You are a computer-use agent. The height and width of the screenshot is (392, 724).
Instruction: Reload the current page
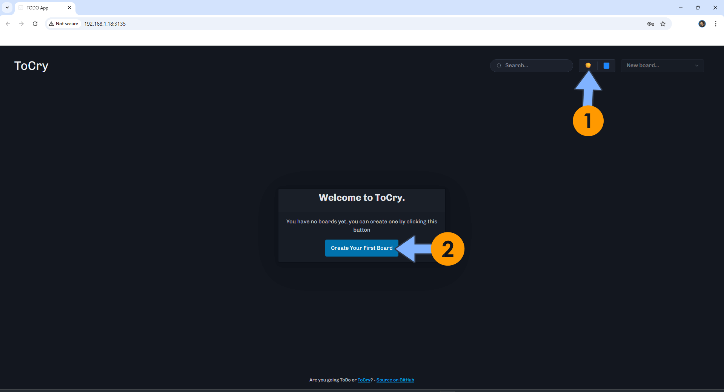pyautogui.click(x=35, y=24)
